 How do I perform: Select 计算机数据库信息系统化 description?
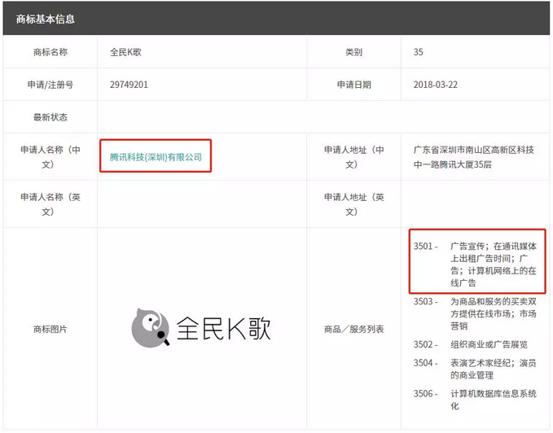[494, 400]
